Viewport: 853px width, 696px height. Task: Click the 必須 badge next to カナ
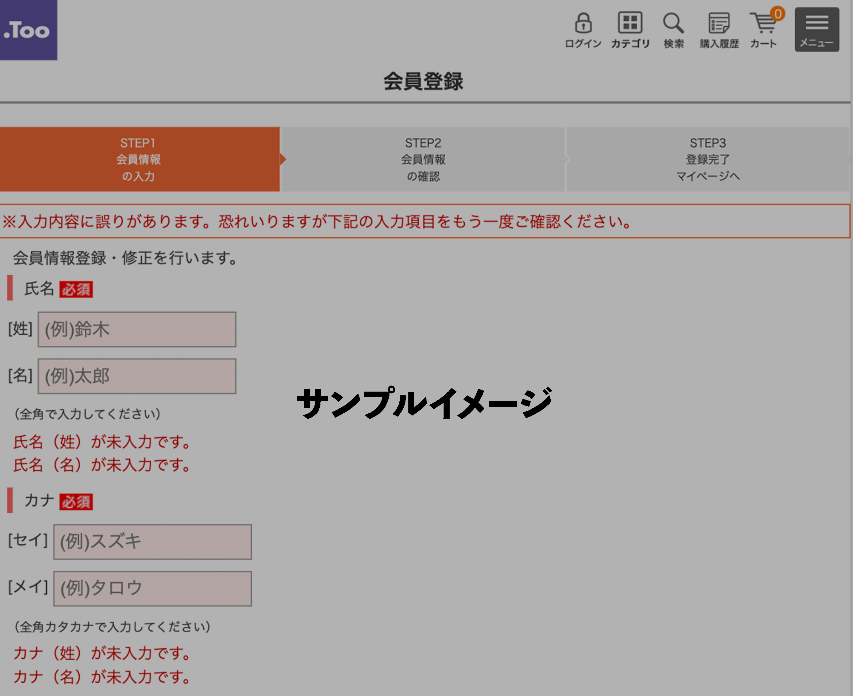point(76,502)
